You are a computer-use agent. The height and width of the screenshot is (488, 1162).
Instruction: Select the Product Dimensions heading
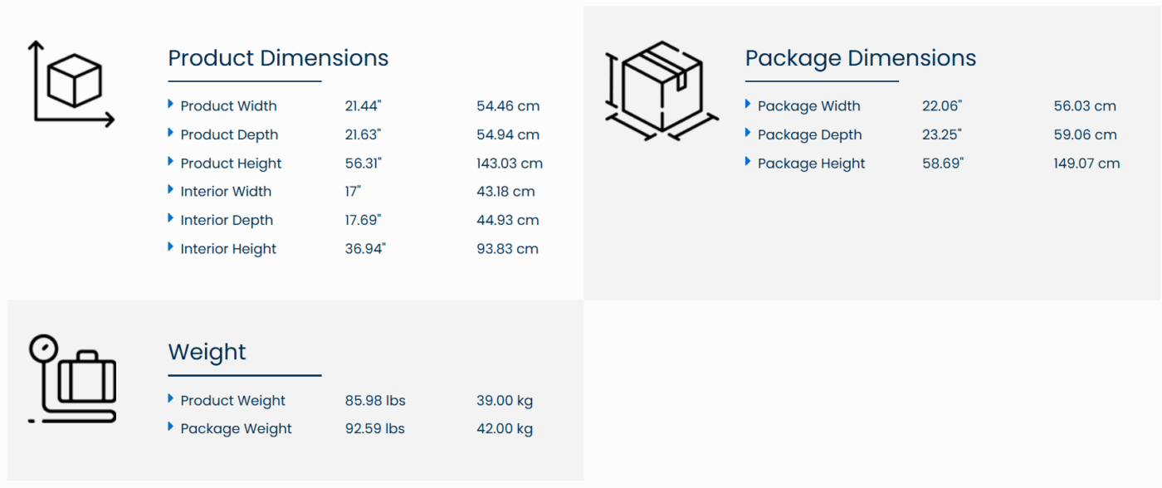(278, 58)
